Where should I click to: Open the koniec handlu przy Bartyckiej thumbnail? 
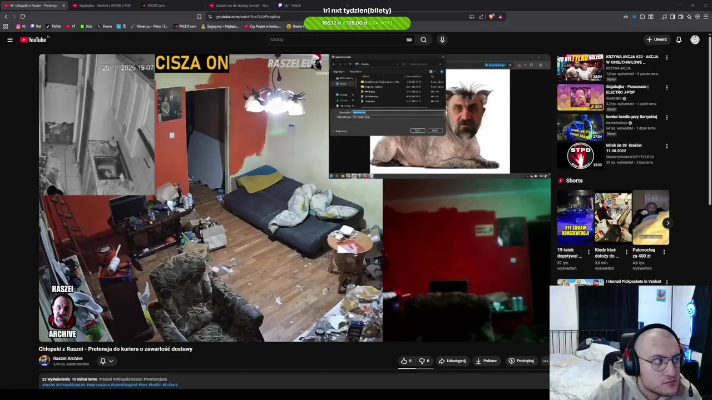[x=580, y=127]
